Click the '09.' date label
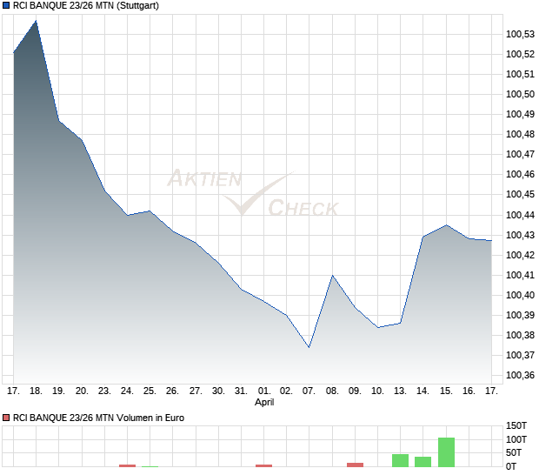The width and height of the screenshot is (539, 475). [x=355, y=391]
